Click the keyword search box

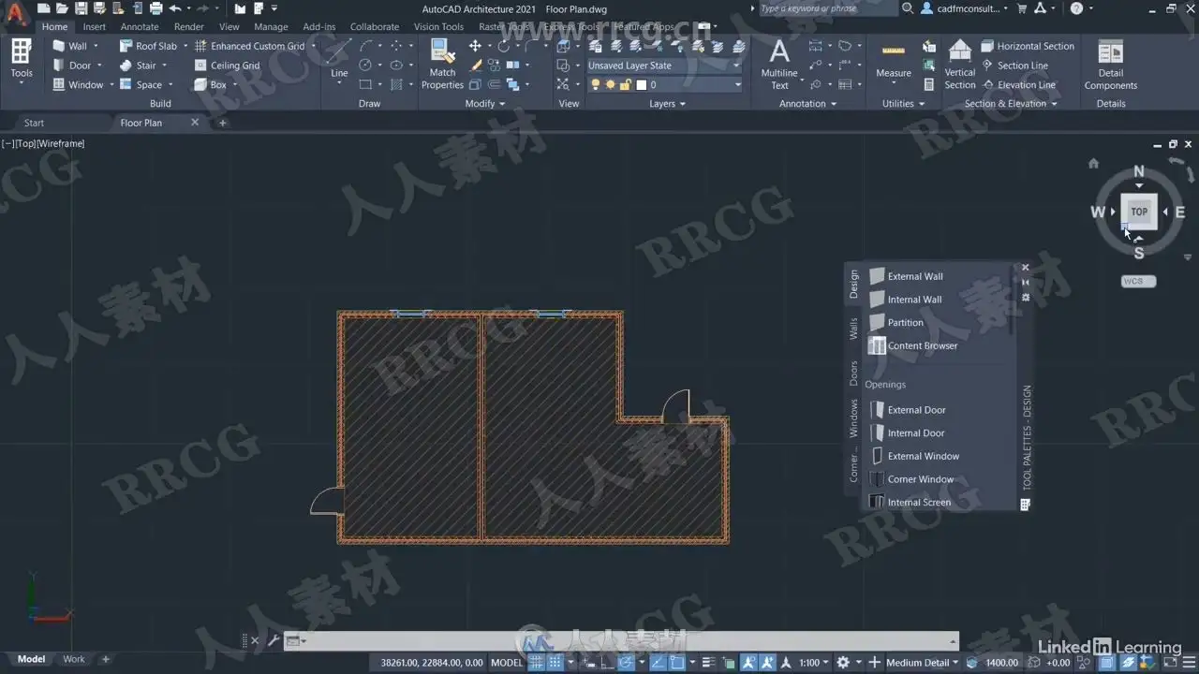(826, 8)
